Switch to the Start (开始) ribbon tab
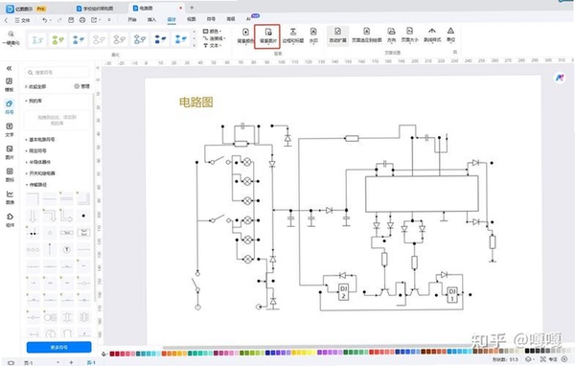Image resolution: width=575 pixels, height=366 pixels. [132, 19]
